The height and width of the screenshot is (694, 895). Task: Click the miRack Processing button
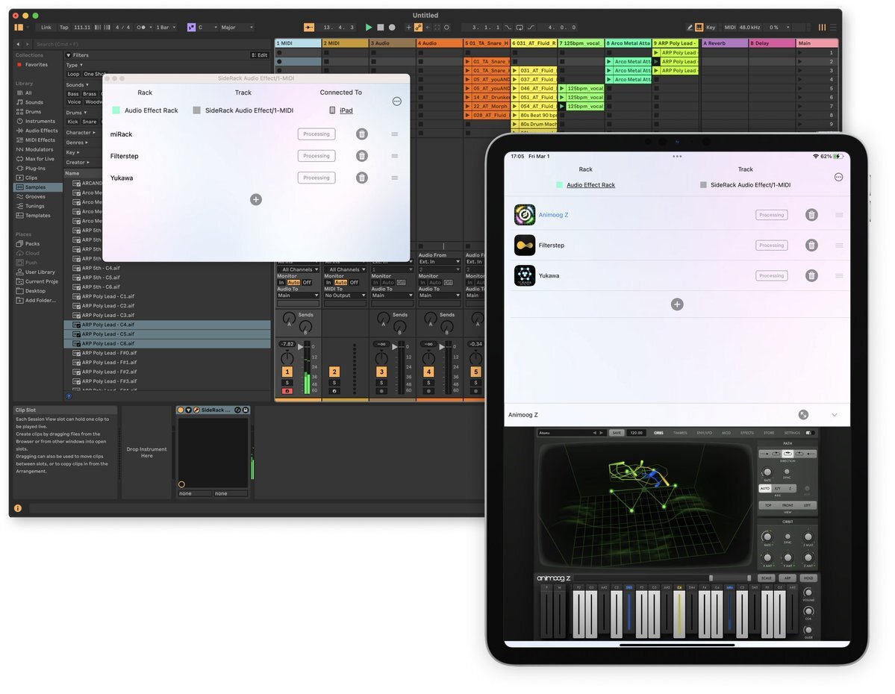(316, 134)
